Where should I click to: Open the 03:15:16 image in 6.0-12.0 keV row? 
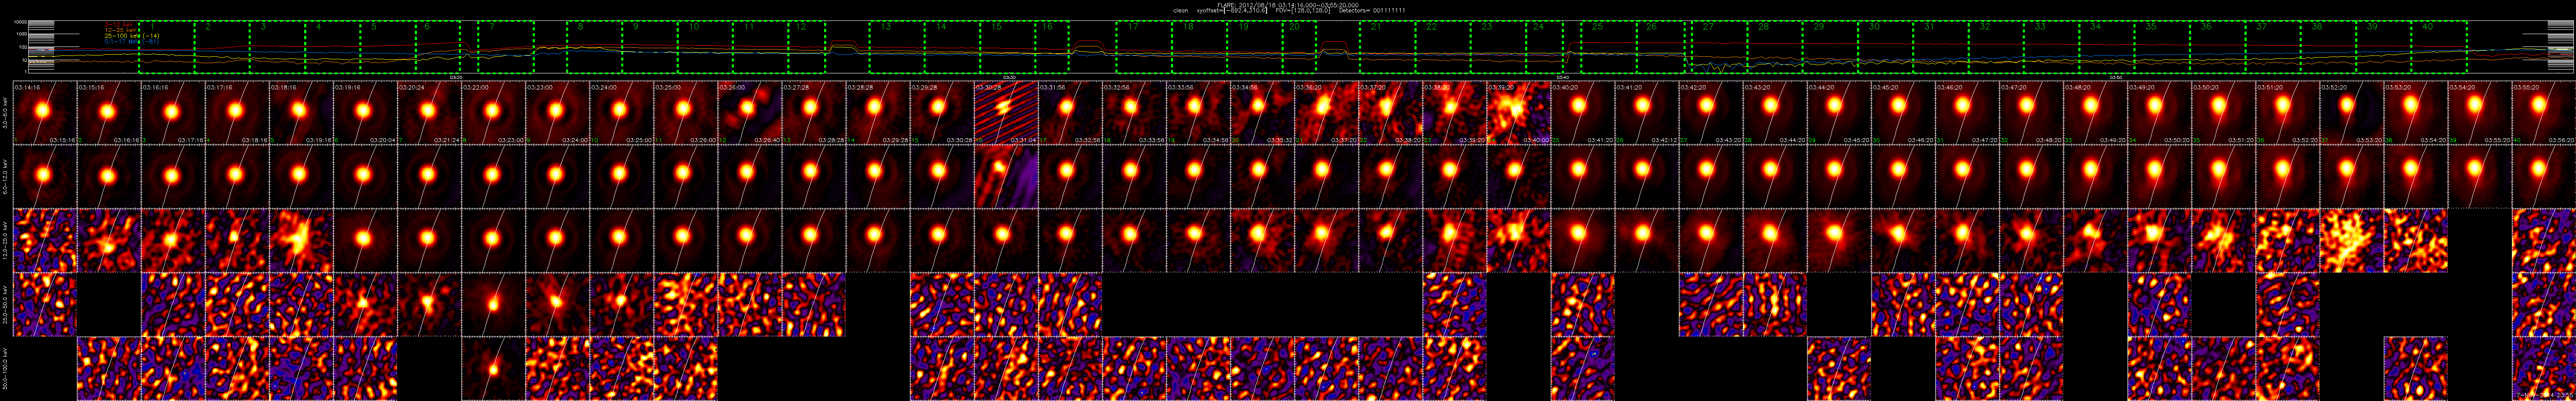109,177
